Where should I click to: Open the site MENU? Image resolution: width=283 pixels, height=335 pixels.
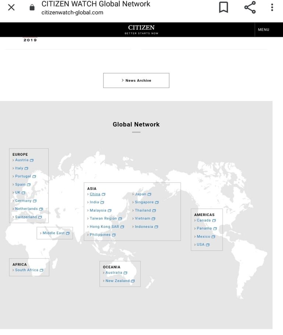point(263,30)
